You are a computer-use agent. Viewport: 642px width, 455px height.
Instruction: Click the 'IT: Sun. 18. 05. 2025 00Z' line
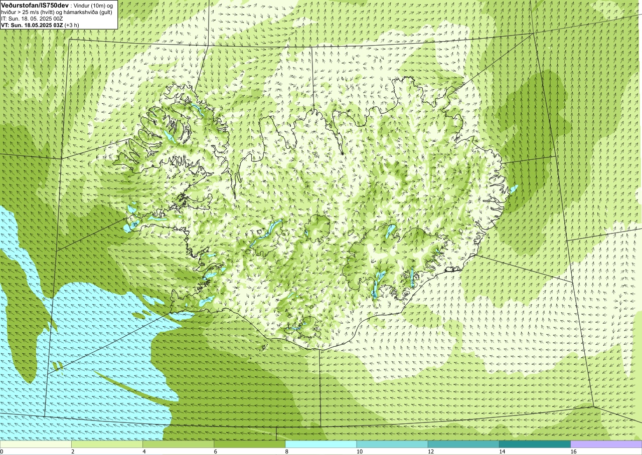pyautogui.click(x=32, y=19)
